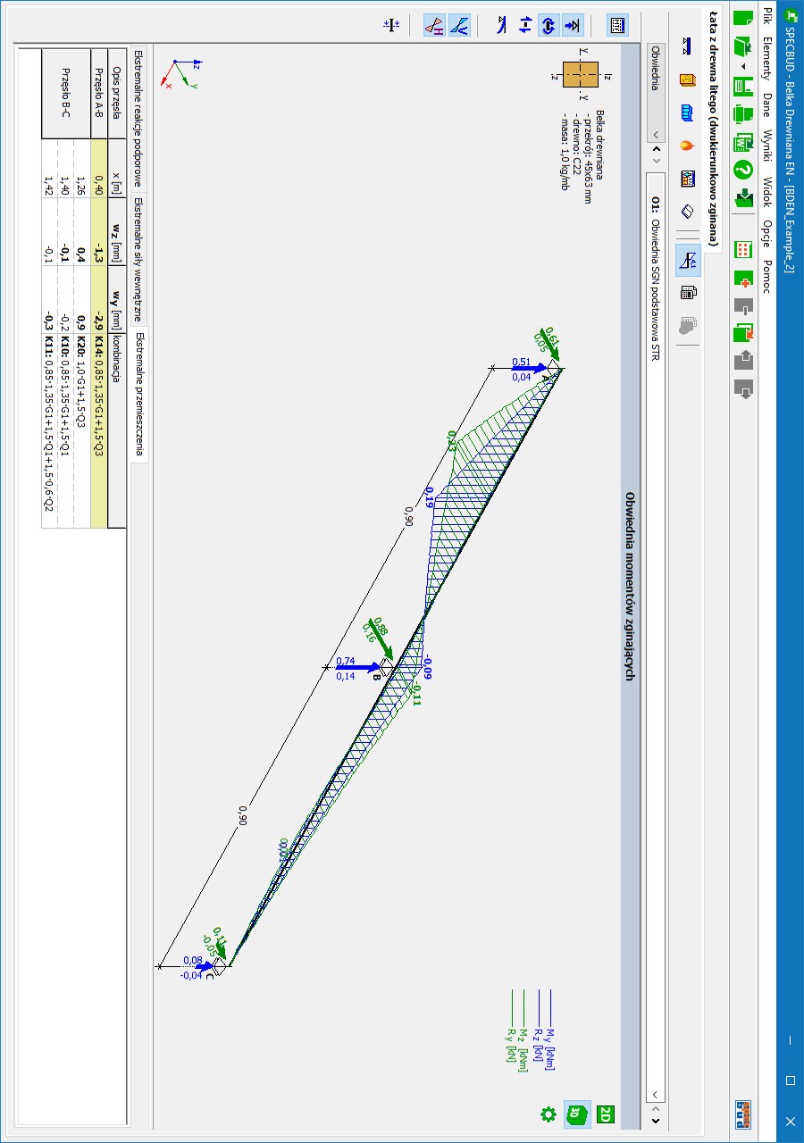Open the calculator results icon
Viewport: 804px width, 1143px height.
[x=687, y=292]
